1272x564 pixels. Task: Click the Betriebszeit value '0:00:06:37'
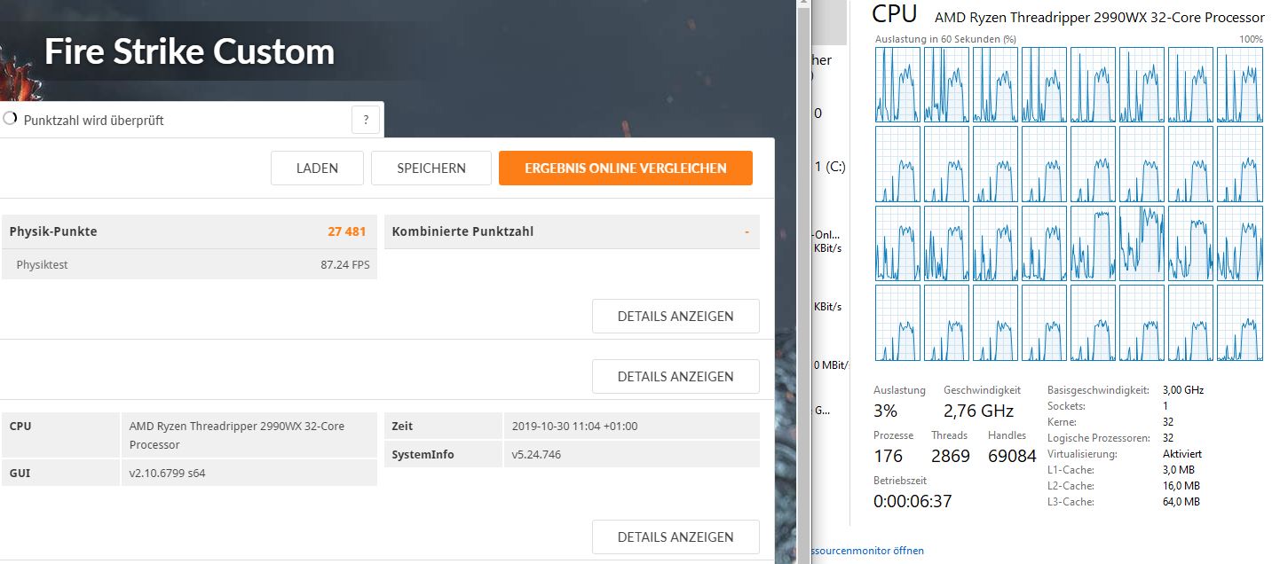(913, 501)
